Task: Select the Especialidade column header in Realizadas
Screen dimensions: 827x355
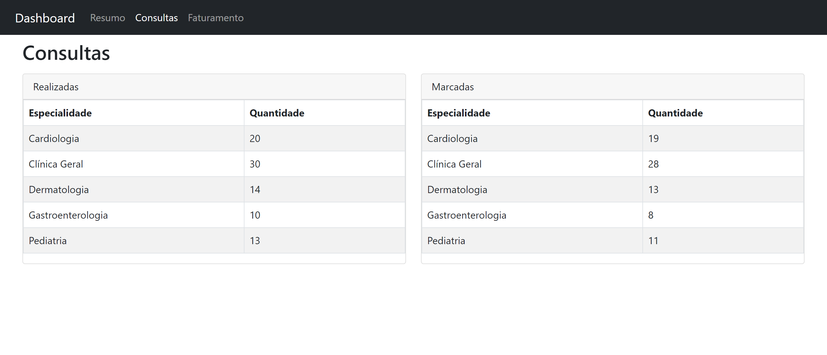Action: 60,112
